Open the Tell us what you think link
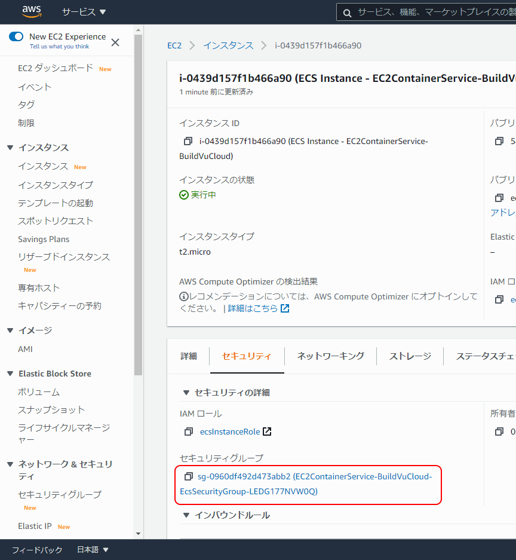This screenshot has width=516, height=560. pos(60,47)
